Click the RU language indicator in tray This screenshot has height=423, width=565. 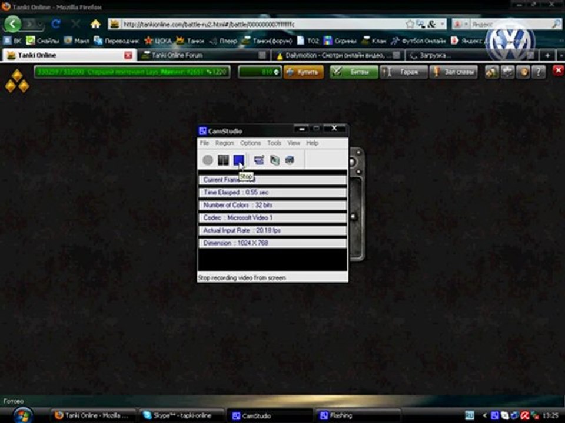point(469,415)
